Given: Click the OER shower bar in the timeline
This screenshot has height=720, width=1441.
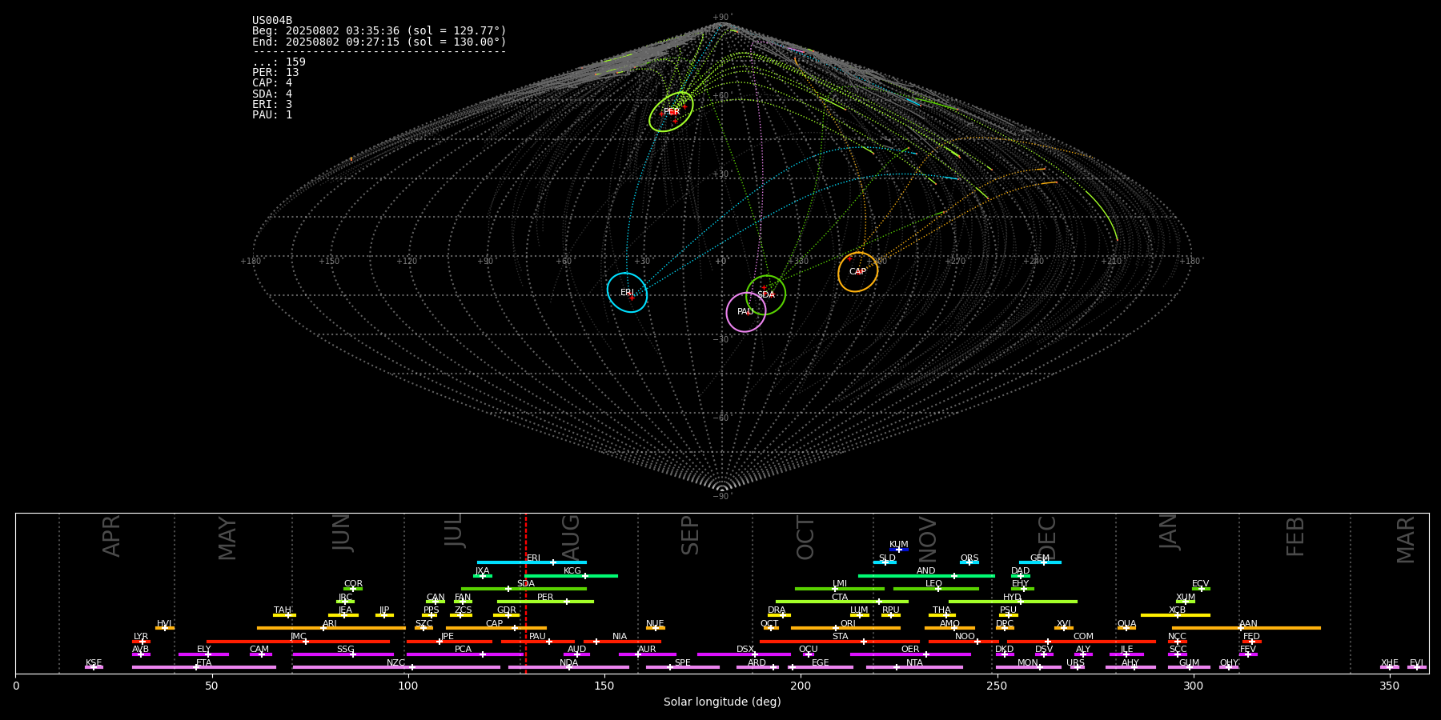Looking at the screenshot, I should (x=910, y=654).
